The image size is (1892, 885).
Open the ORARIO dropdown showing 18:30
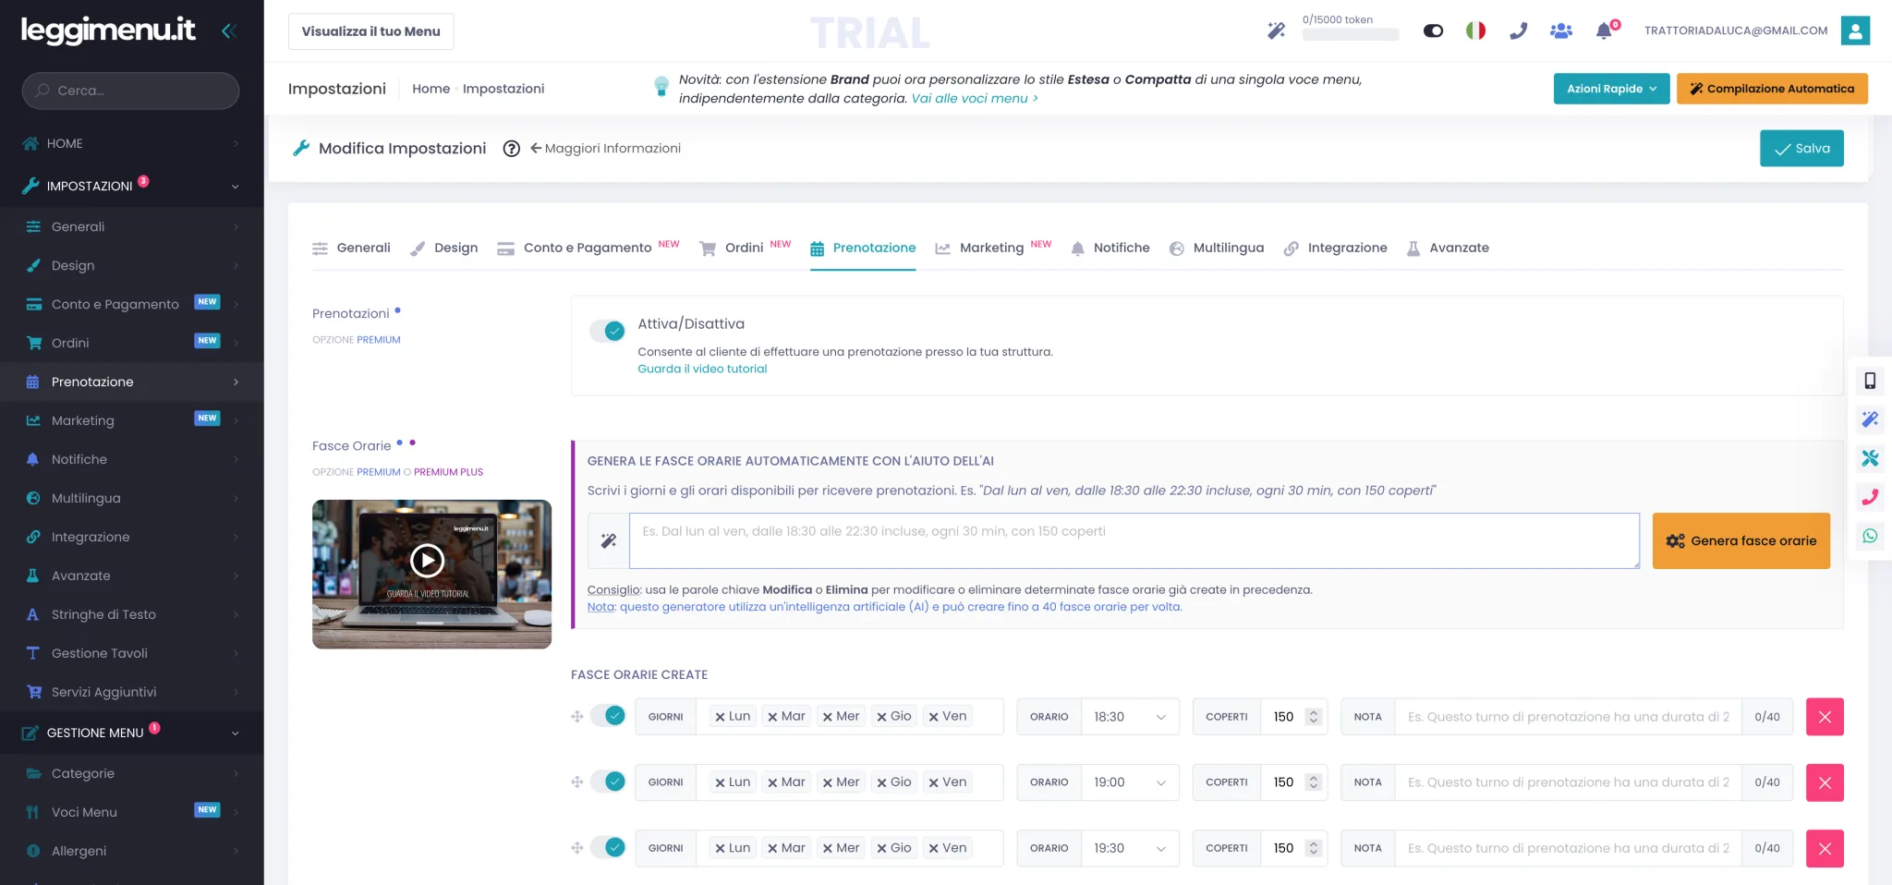[x=1130, y=717]
